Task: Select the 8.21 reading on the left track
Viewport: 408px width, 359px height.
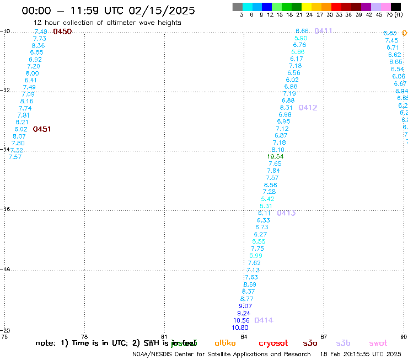Action: (x=22, y=122)
